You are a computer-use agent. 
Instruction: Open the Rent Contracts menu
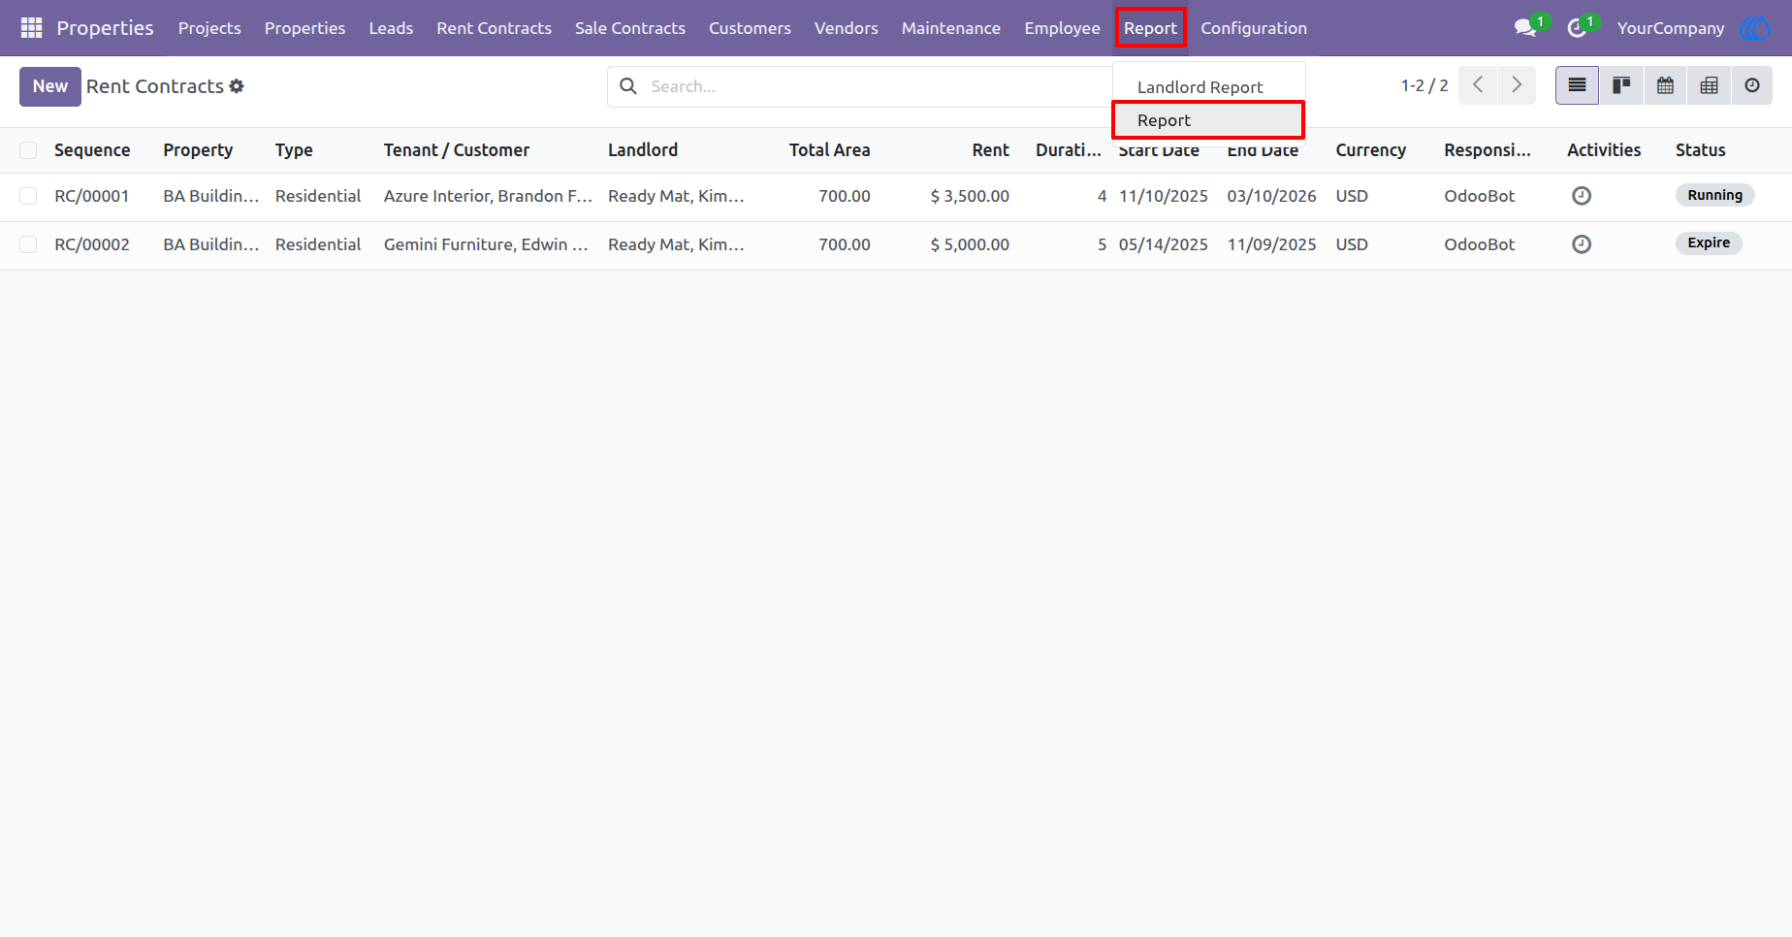point(494,28)
